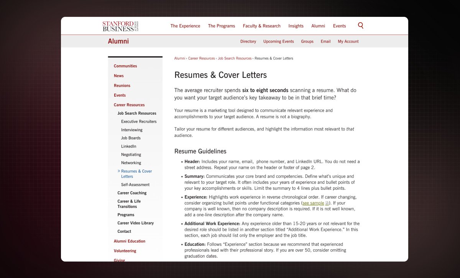Select Career Resources in the sidebar
Image resolution: width=460 pixels, height=278 pixels.
[x=129, y=105]
